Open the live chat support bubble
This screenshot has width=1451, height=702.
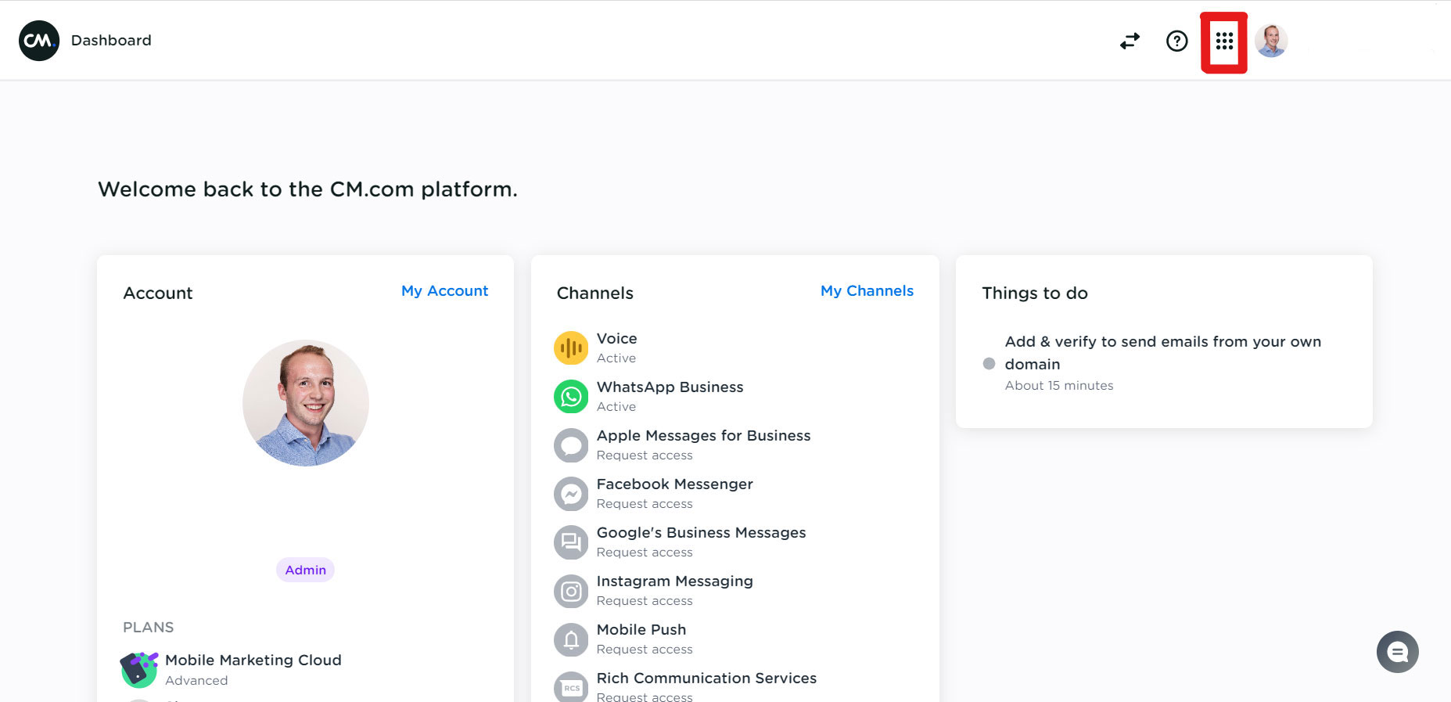click(x=1397, y=651)
